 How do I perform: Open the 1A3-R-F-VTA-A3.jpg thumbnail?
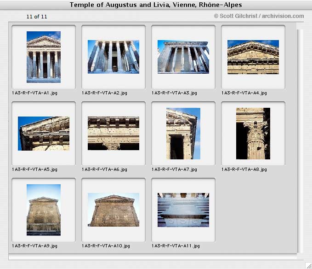coord(183,57)
